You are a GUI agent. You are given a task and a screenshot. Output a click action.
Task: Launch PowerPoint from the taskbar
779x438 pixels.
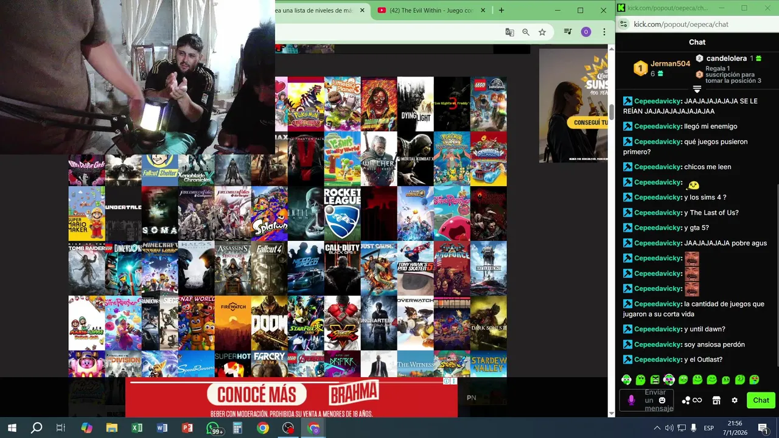[x=187, y=428]
